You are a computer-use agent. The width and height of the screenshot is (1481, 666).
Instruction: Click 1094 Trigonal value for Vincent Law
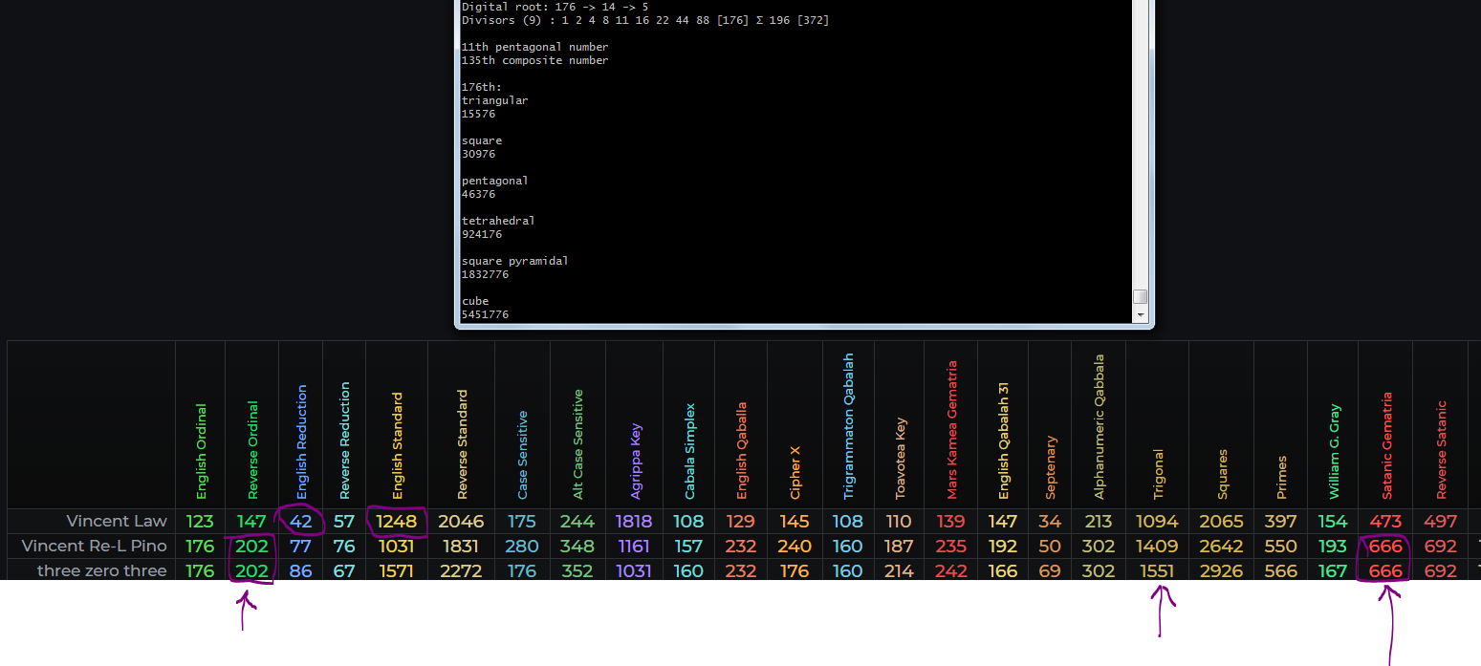[1158, 522]
